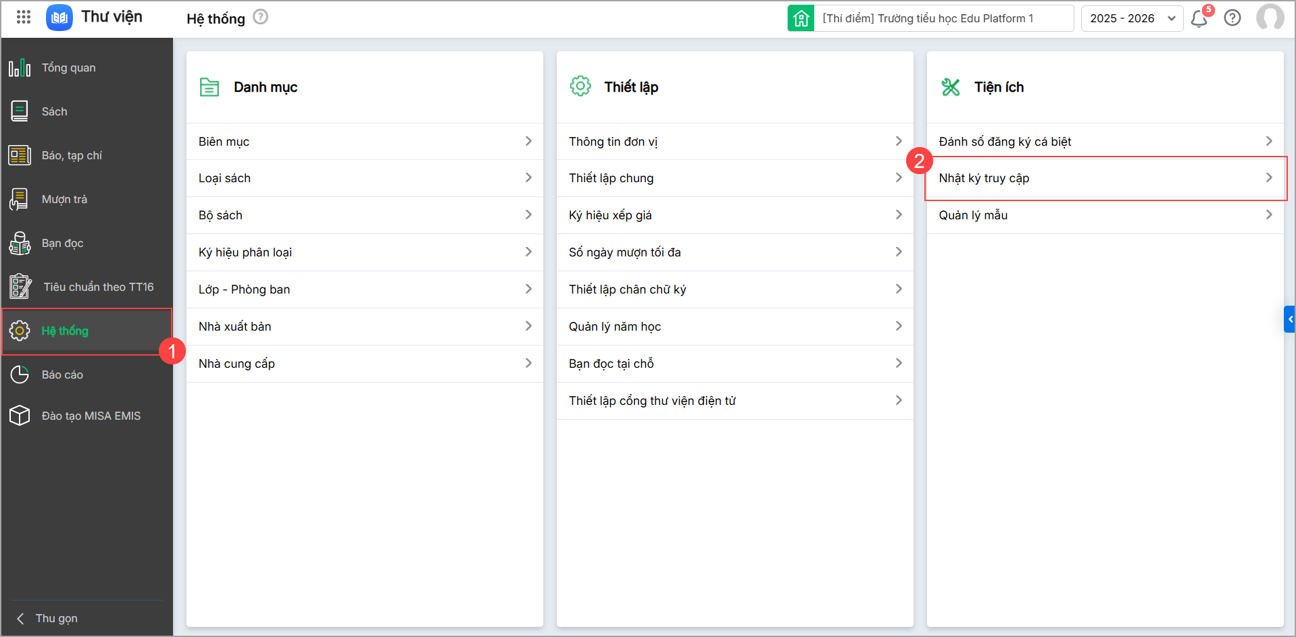Click the notification bell icon
Image resolution: width=1296 pixels, height=637 pixels.
tap(1199, 18)
